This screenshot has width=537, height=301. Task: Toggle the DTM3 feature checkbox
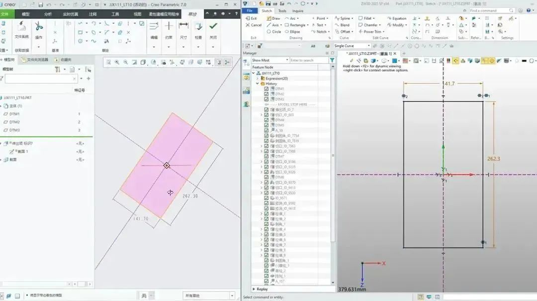(x=267, y=99)
